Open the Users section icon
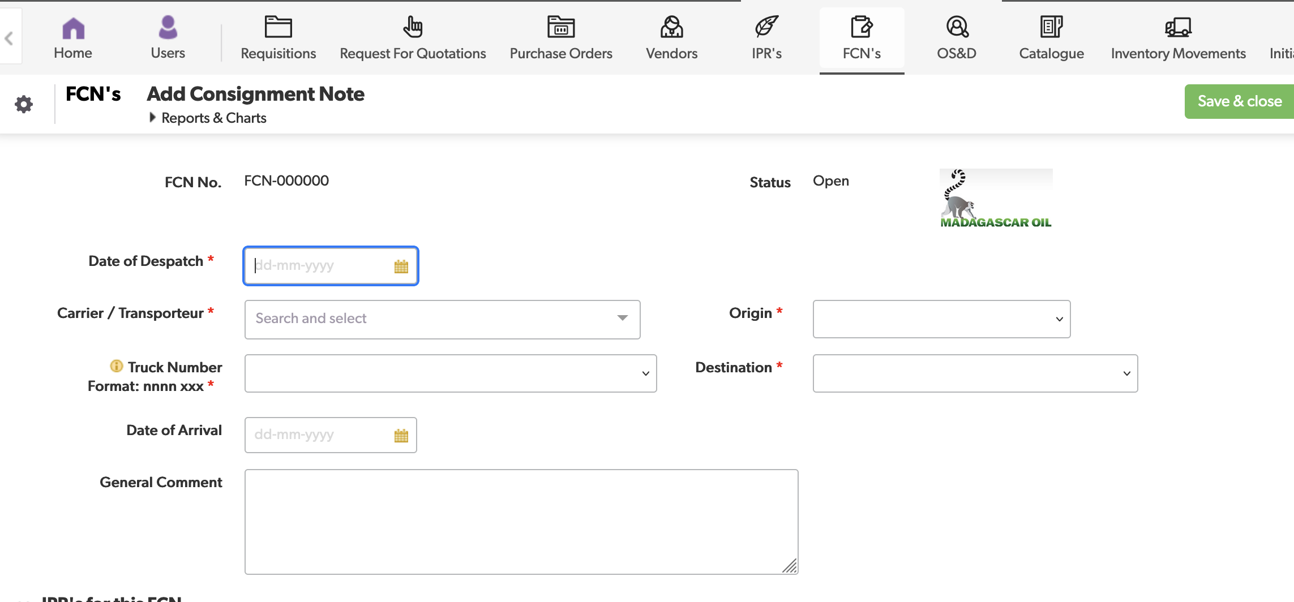This screenshot has width=1294, height=602. [x=168, y=28]
